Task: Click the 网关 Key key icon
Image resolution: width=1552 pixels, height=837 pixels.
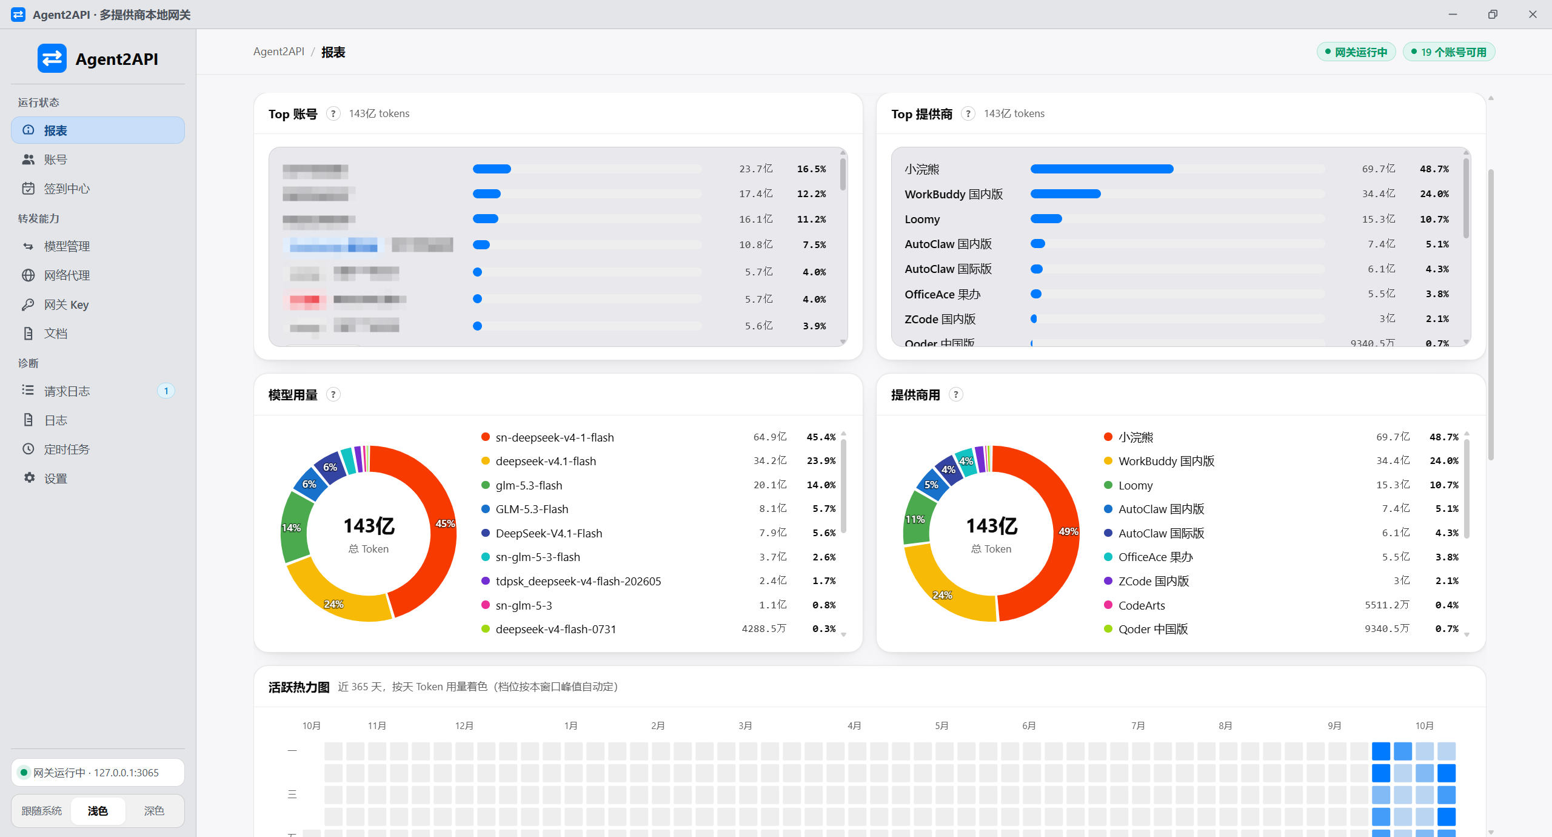Action: click(28, 304)
